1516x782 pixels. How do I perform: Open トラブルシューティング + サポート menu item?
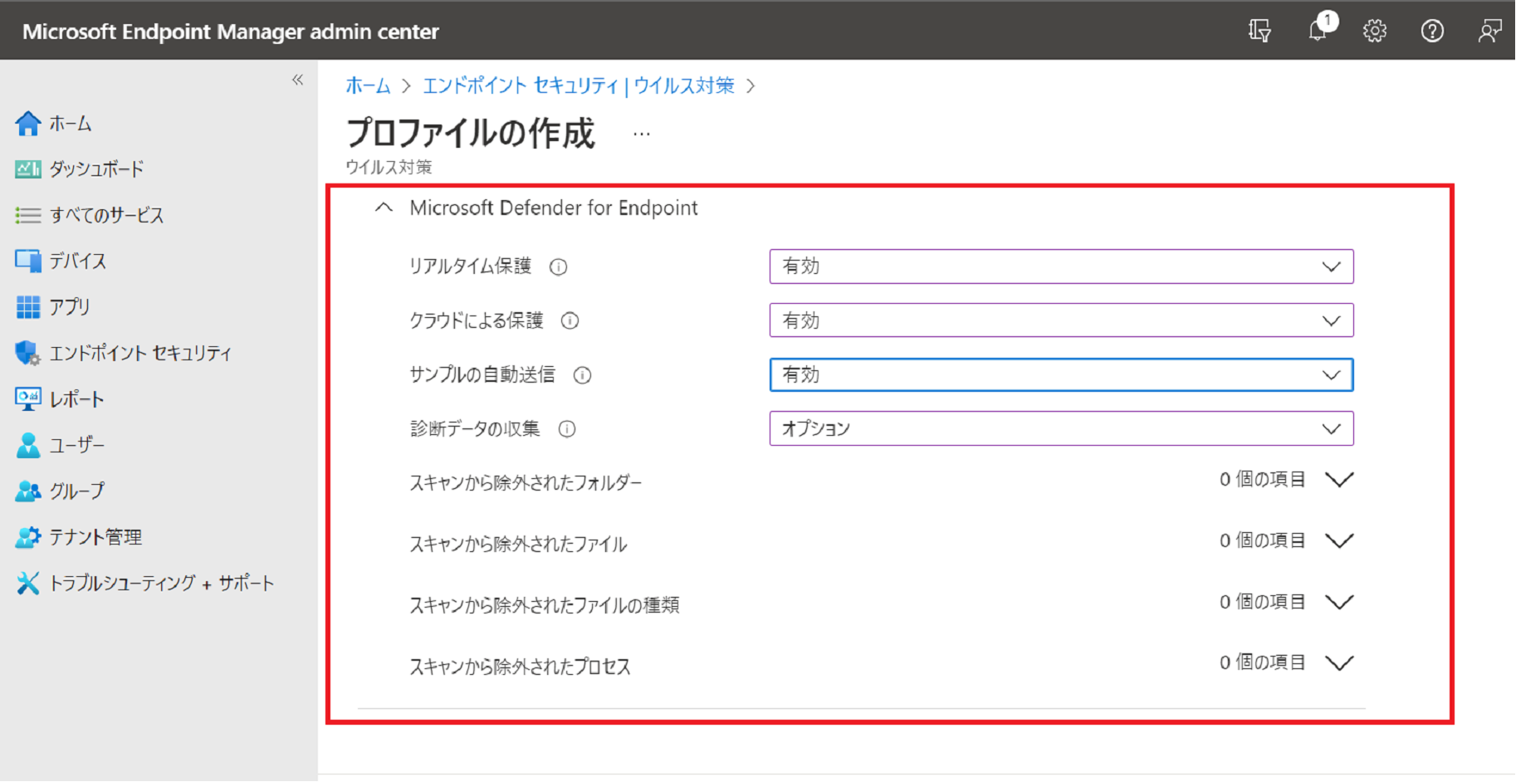(x=162, y=584)
